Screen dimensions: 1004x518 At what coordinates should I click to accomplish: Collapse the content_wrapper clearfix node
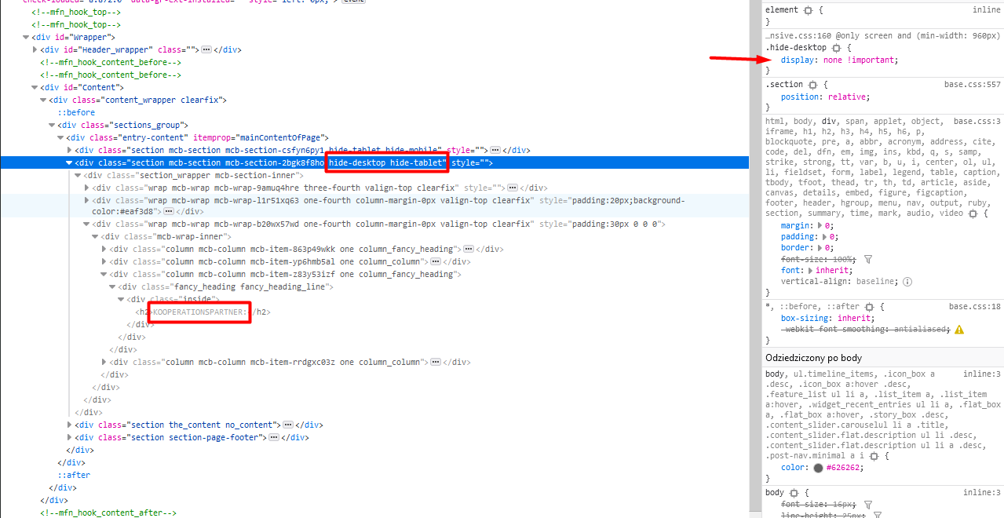click(x=43, y=100)
